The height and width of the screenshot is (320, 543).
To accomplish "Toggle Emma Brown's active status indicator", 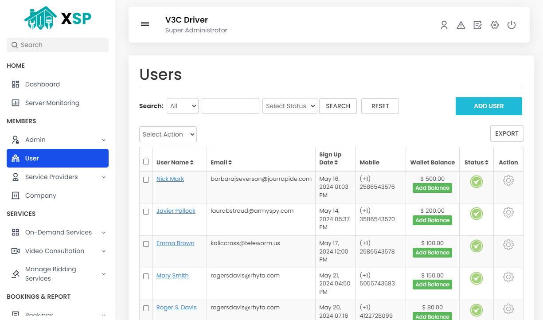I will 476,245.
